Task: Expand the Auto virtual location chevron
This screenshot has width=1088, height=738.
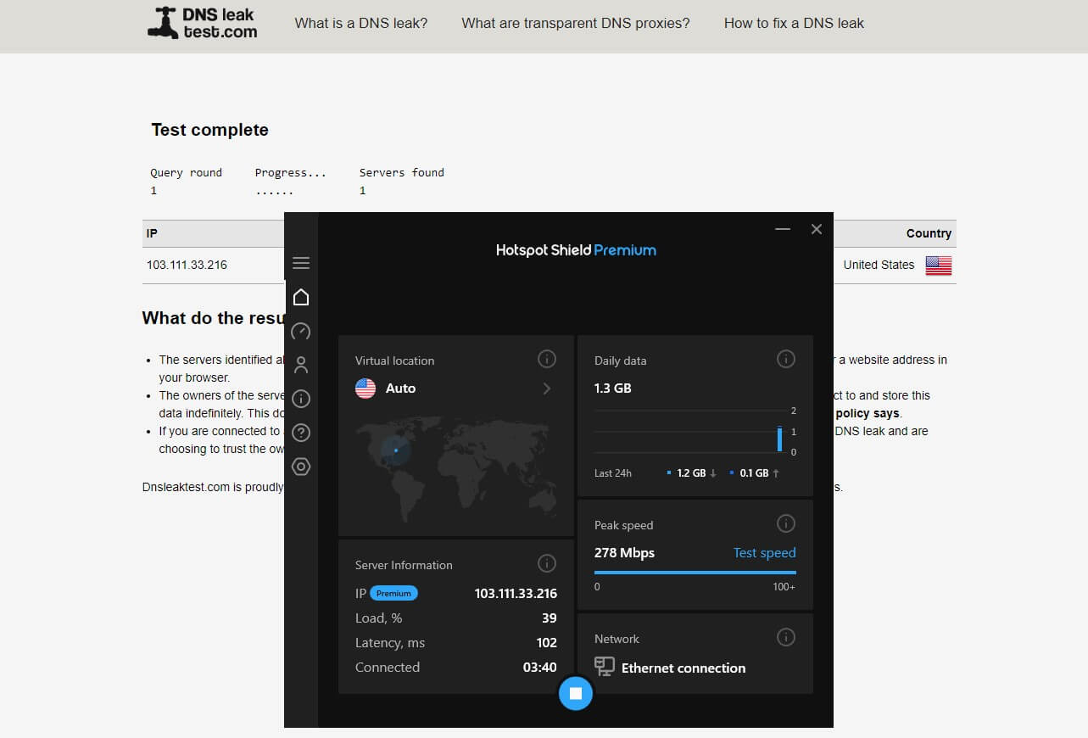Action: pos(547,389)
